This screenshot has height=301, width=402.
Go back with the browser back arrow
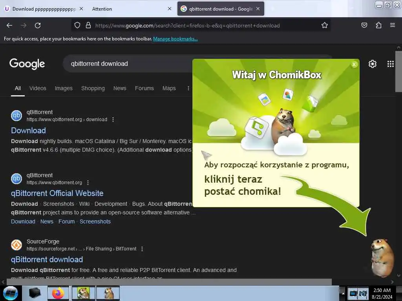click(9, 25)
